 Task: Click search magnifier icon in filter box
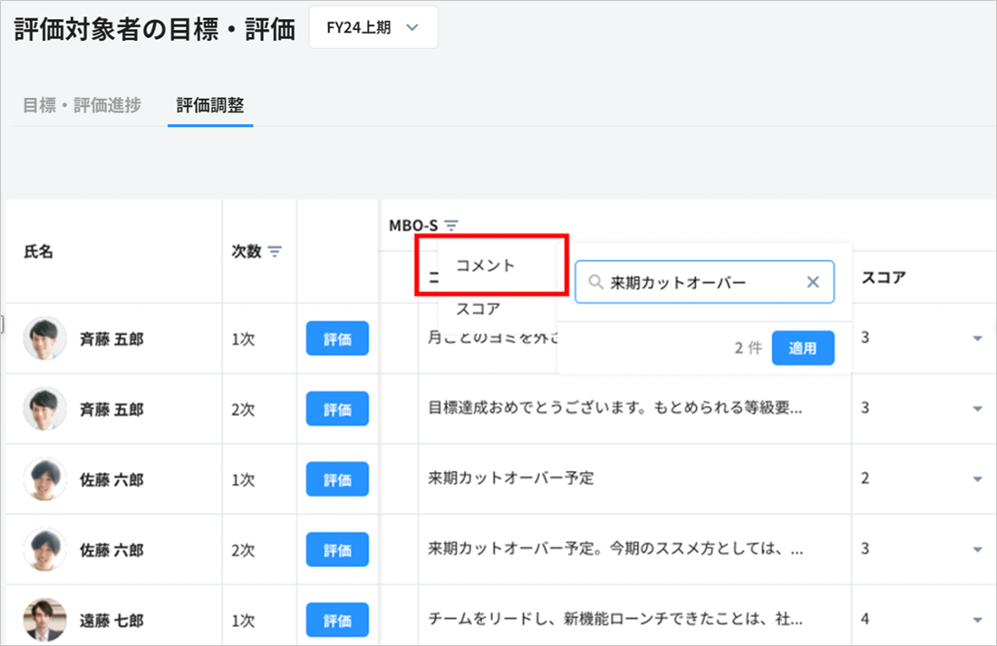595,283
